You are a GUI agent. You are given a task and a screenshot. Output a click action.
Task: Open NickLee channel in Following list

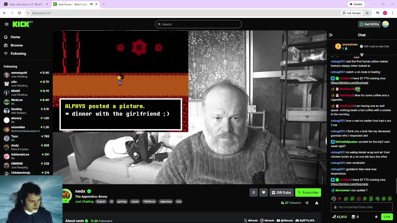[26, 102]
